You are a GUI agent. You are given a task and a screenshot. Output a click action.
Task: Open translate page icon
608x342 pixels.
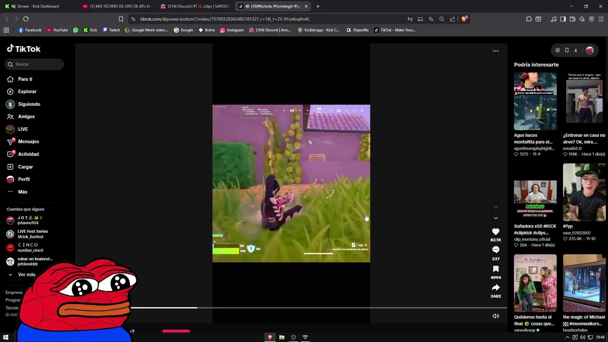pyautogui.click(x=431, y=19)
